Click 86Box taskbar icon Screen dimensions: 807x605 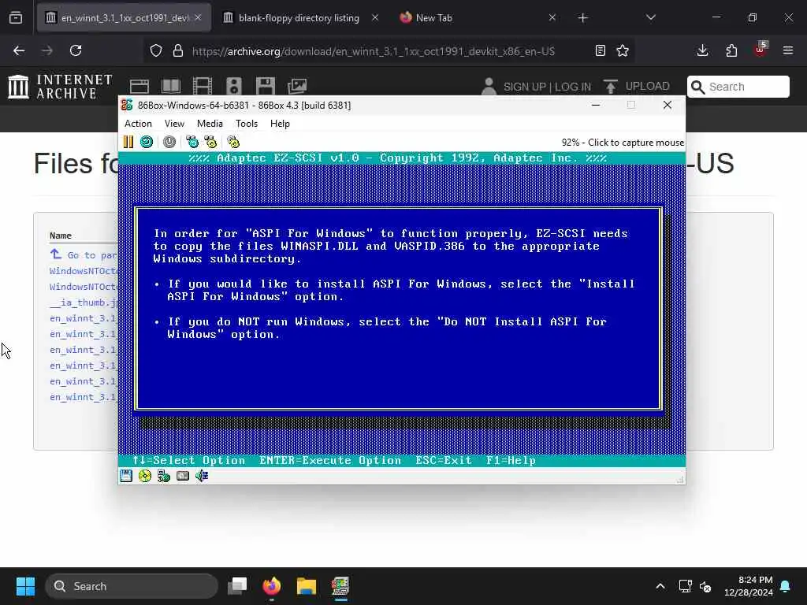point(340,586)
